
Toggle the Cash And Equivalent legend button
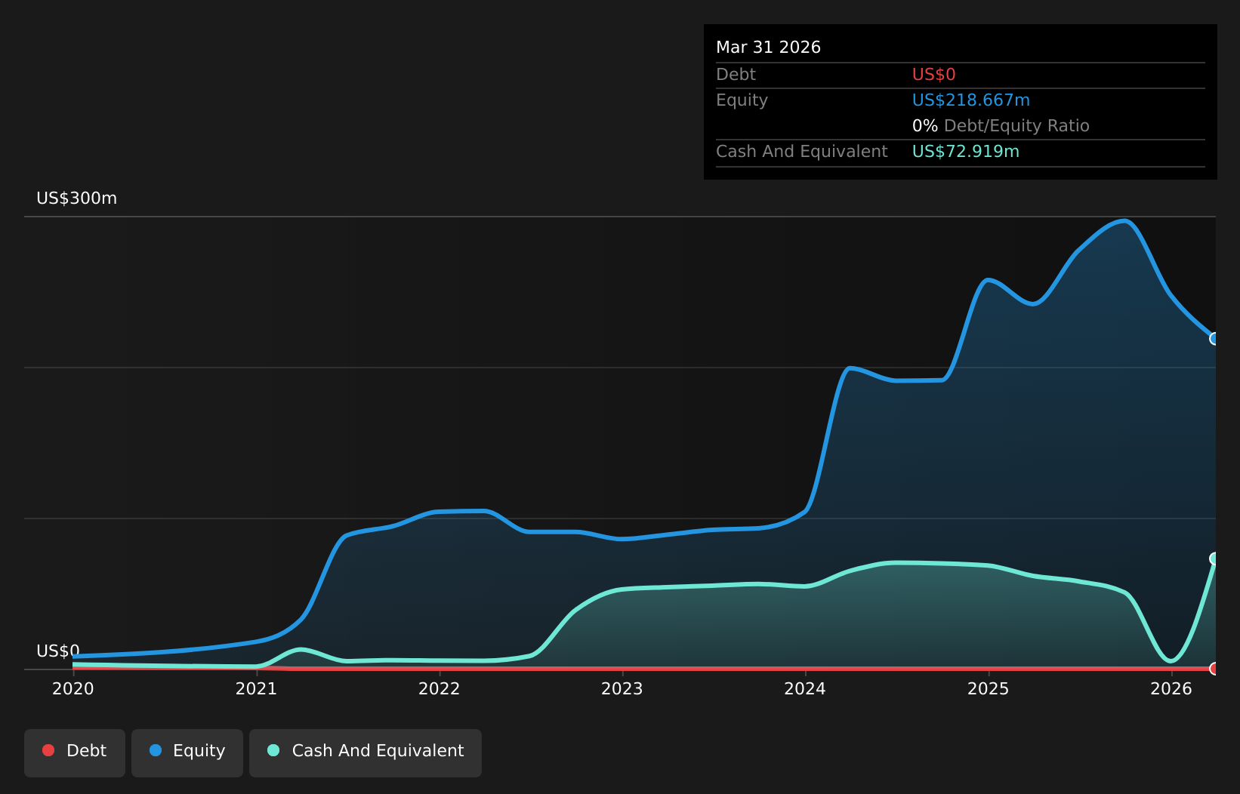(366, 752)
